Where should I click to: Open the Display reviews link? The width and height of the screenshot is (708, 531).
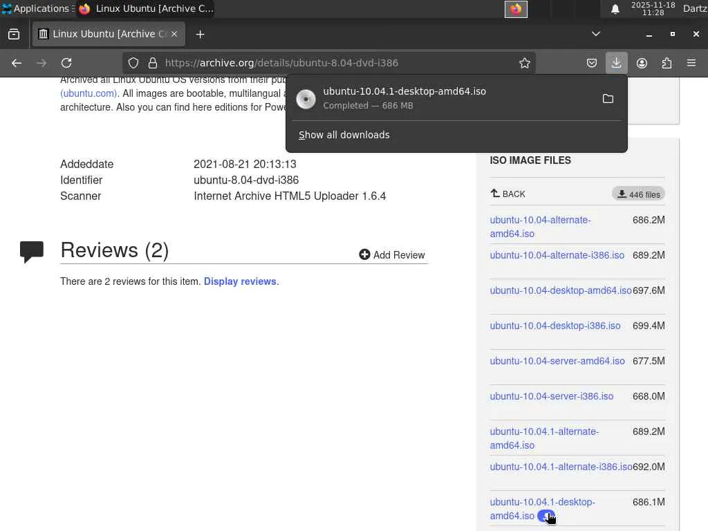pyautogui.click(x=240, y=281)
